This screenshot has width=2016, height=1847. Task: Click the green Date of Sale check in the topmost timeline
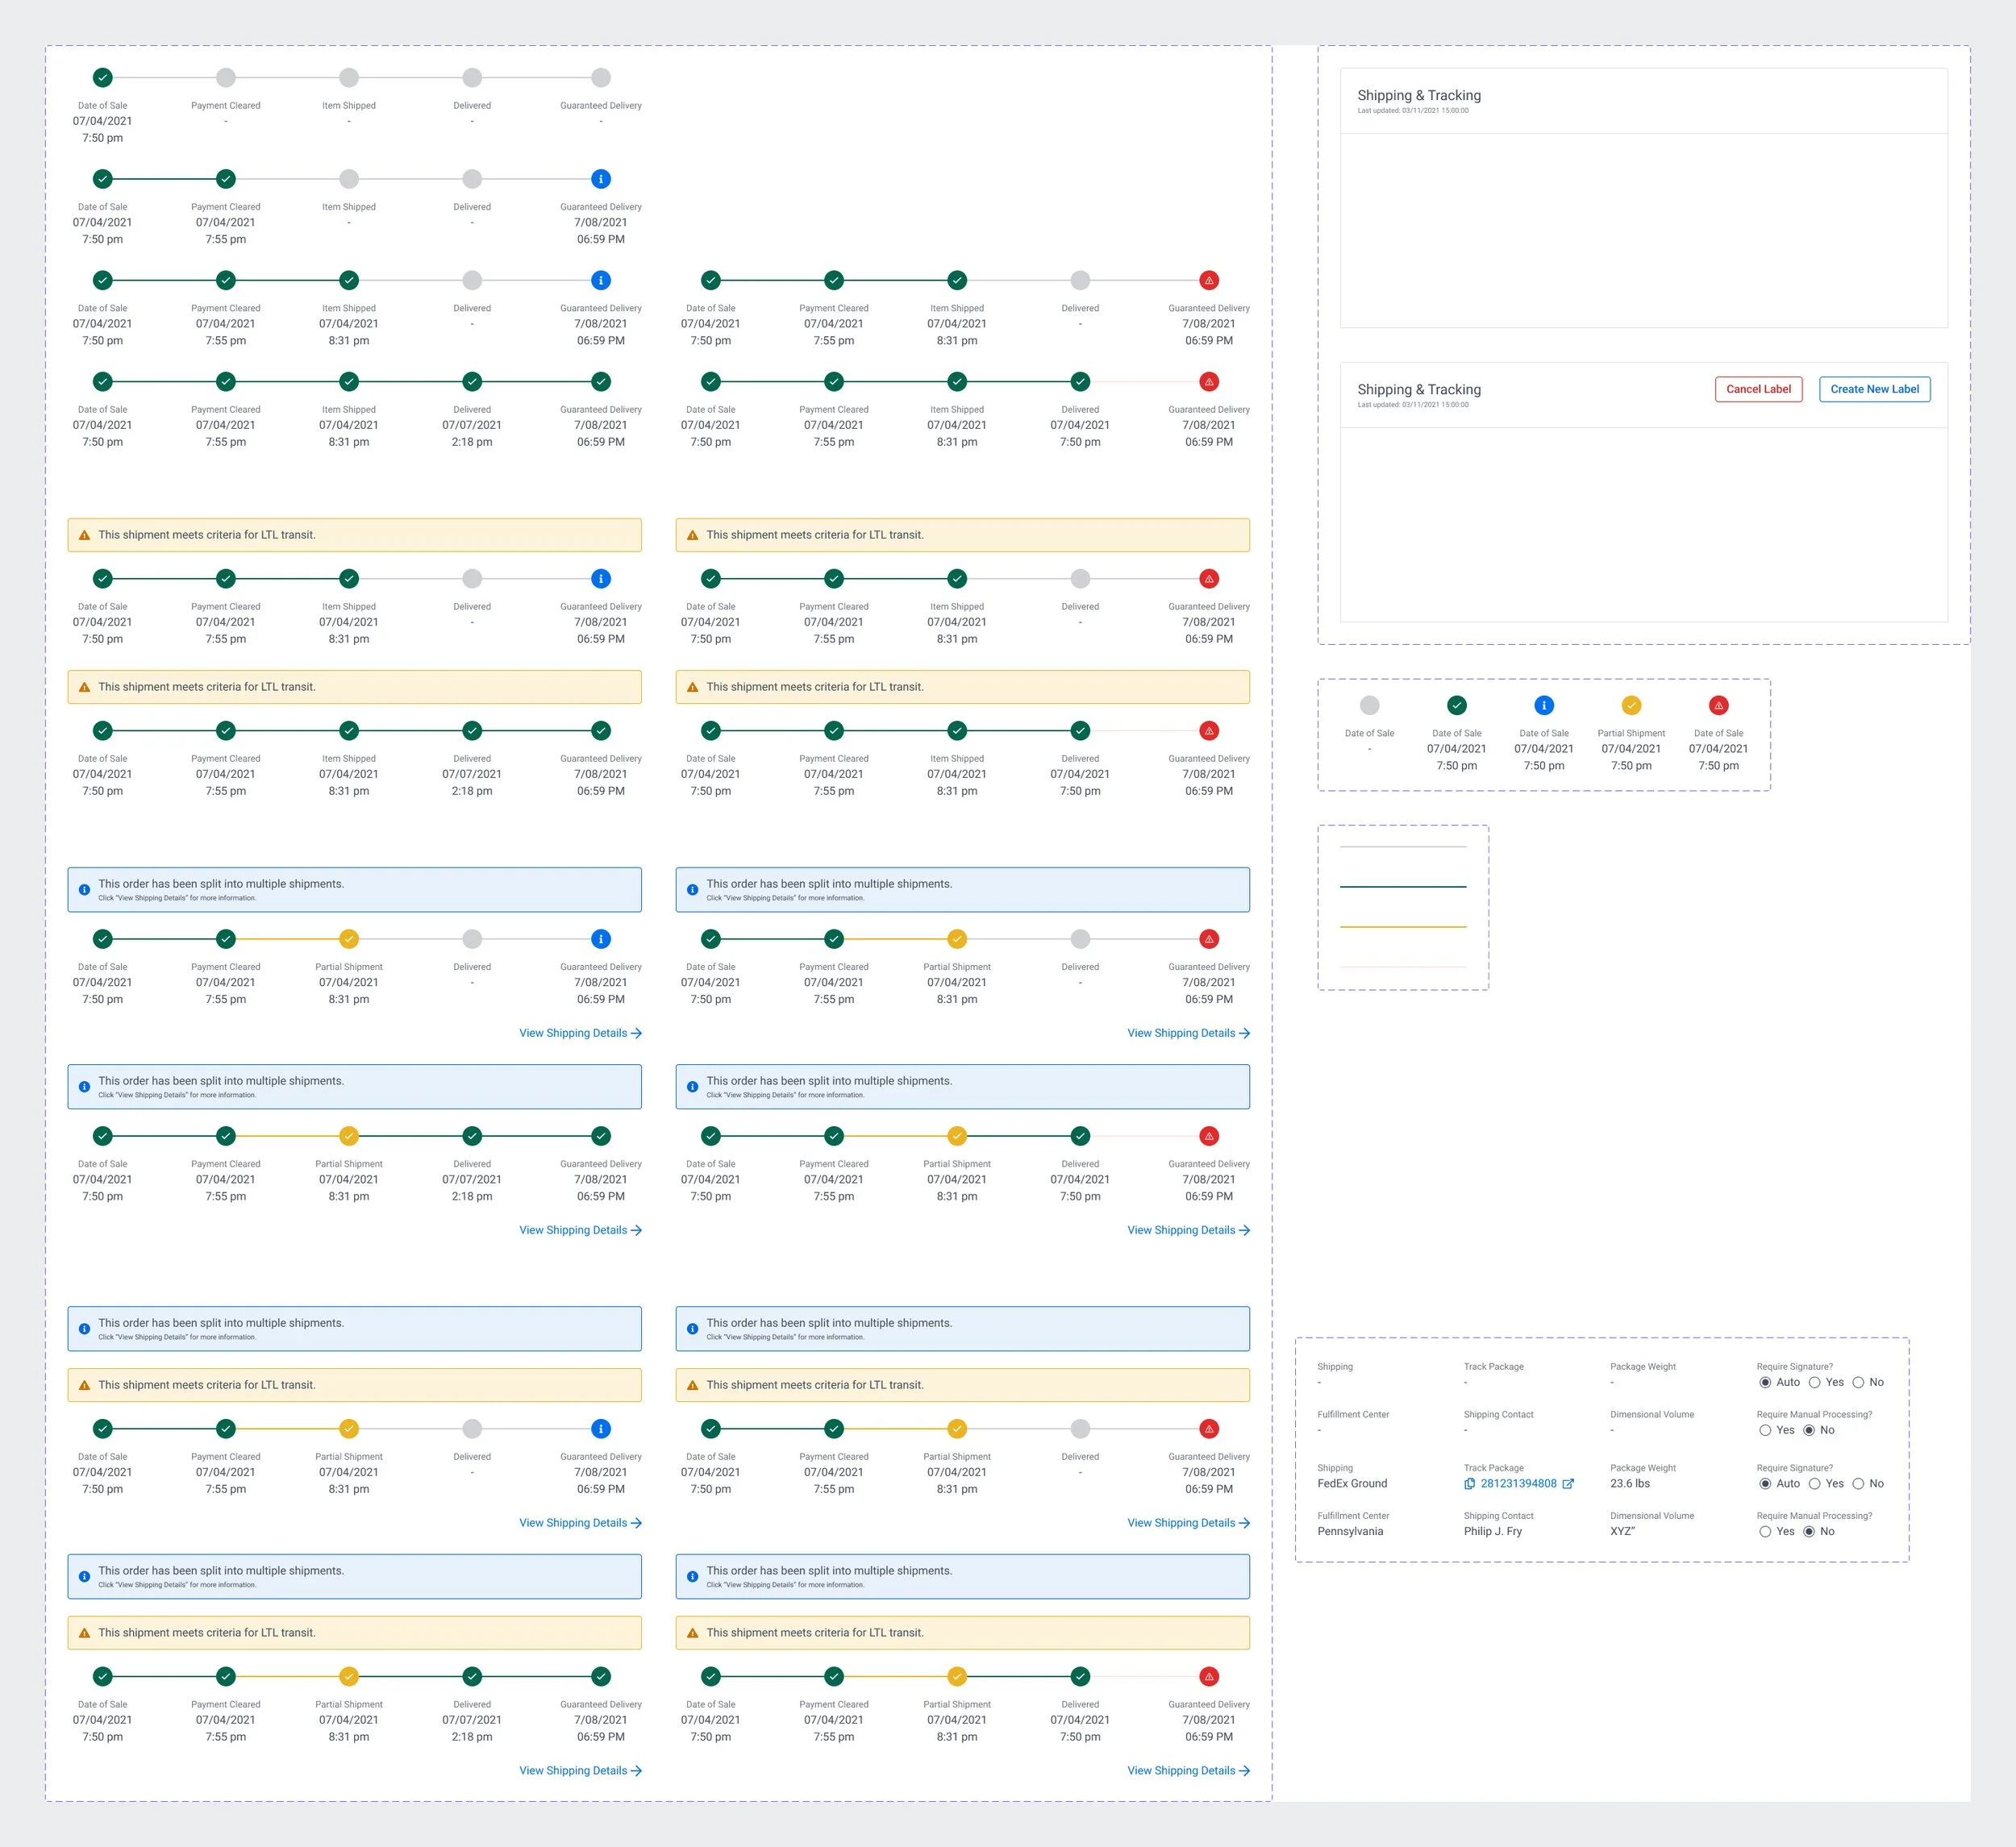pos(102,77)
